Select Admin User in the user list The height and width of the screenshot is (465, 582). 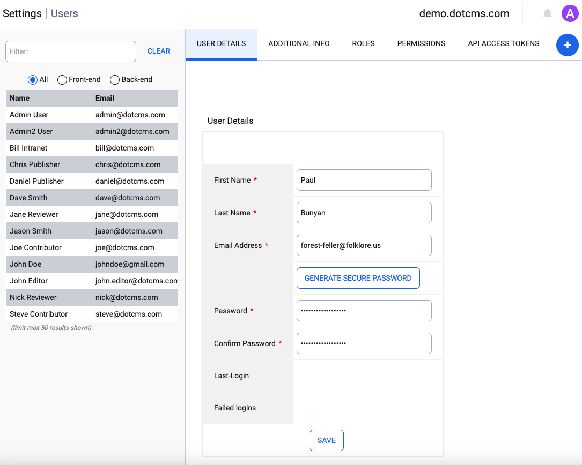[x=30, y=115]
